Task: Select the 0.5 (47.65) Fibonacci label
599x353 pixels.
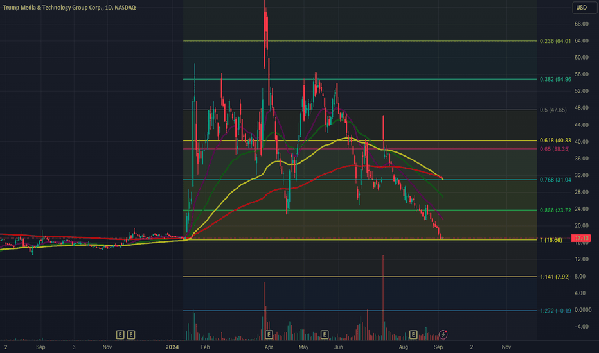Action: tap(553, 110)
